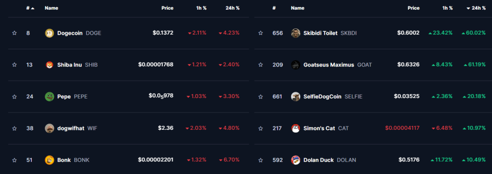Sort right table by 24h % column
Viewport: 492px width, 174px height.
click(476, 8)
